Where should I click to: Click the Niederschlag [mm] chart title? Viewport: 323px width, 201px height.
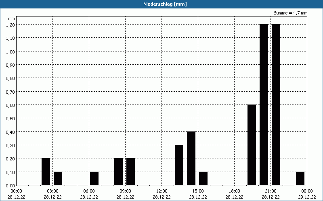(165, 4)
